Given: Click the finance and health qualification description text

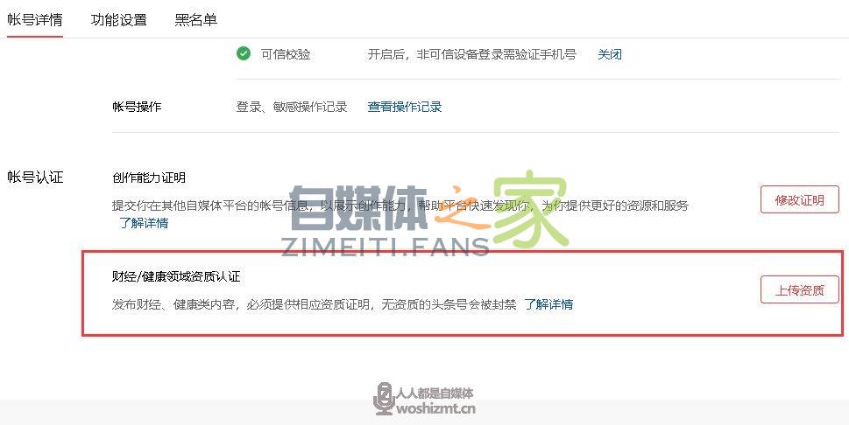Looking at the screenshot, I should 314,304.
